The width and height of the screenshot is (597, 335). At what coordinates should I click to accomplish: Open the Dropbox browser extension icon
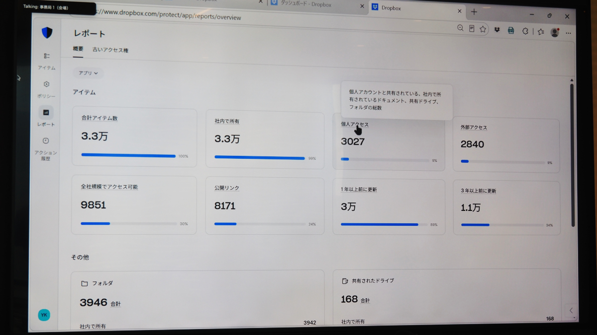pyautogui.click(x=497, y=30)
